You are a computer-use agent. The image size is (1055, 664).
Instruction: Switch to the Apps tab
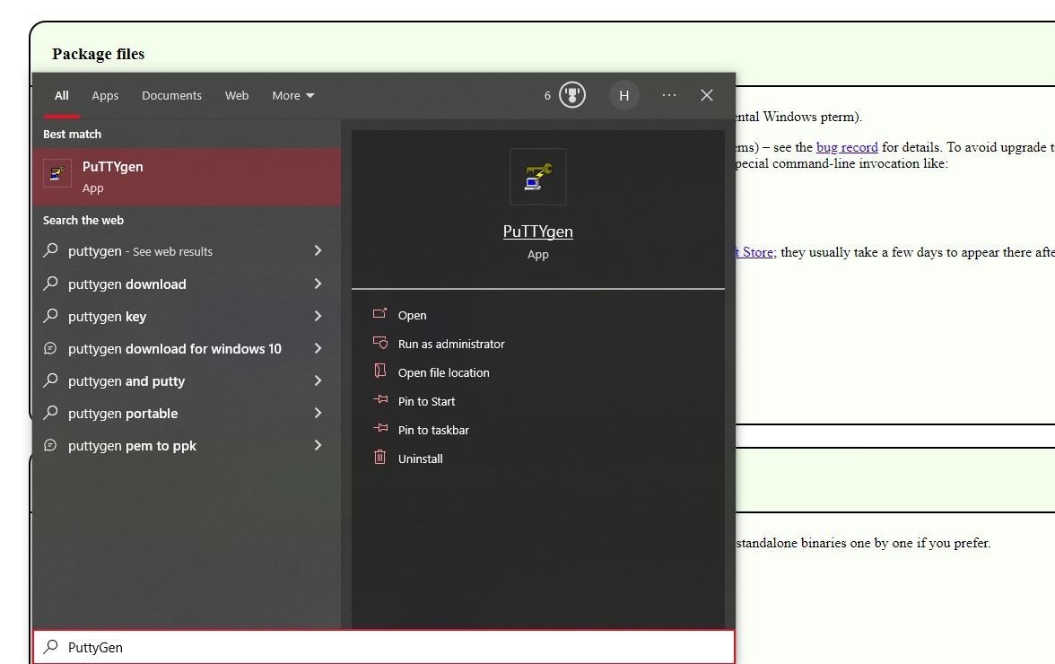(105, 95)
